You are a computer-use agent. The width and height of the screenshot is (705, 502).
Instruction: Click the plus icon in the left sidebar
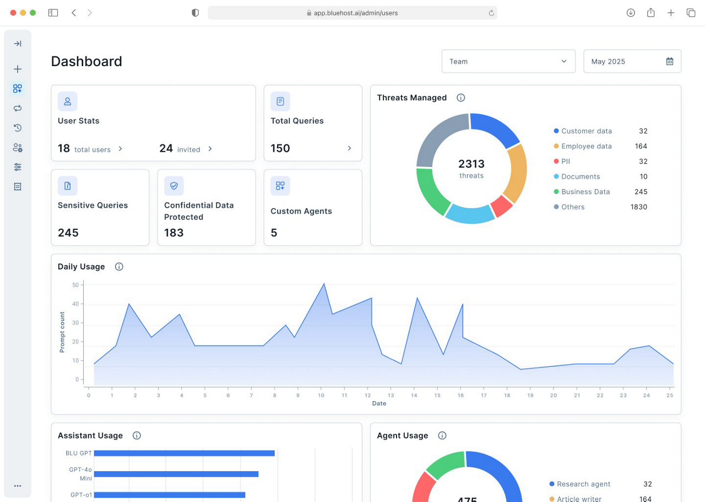tap(18, 69)
